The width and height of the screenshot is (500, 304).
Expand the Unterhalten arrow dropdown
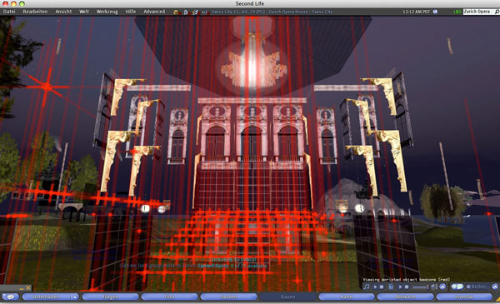(75, 297)
